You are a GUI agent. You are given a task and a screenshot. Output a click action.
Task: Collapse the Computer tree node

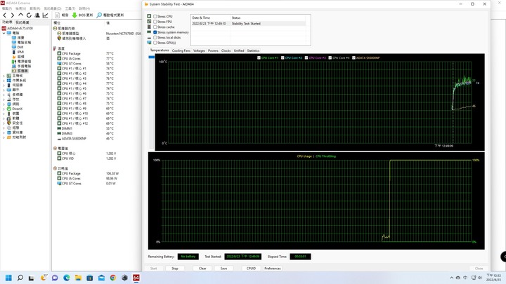pyautogui.click(x=4, y=33)
